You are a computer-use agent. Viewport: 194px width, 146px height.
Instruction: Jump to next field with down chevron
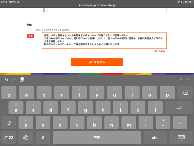pos(188,79)
